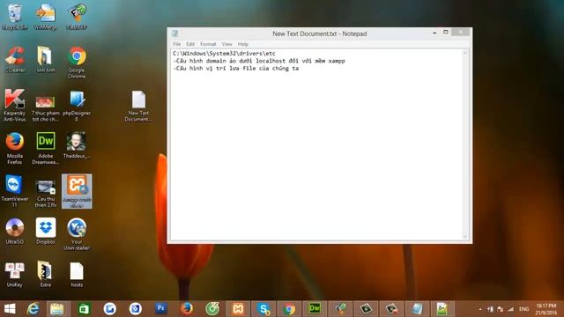Click the Notepad scrollbar down arrow
Viewport: 564px width, 317px height.
coord(464,237)
